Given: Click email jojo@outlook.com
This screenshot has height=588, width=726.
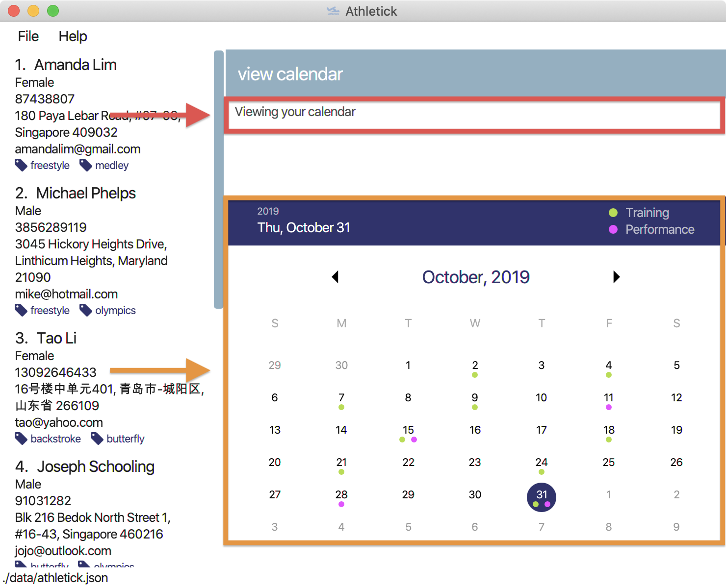Looking at the screenshot, I should coord(63,551).
